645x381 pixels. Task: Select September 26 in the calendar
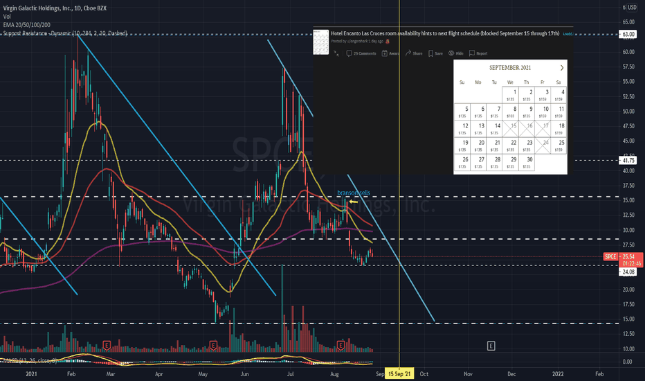coord(462,162)
